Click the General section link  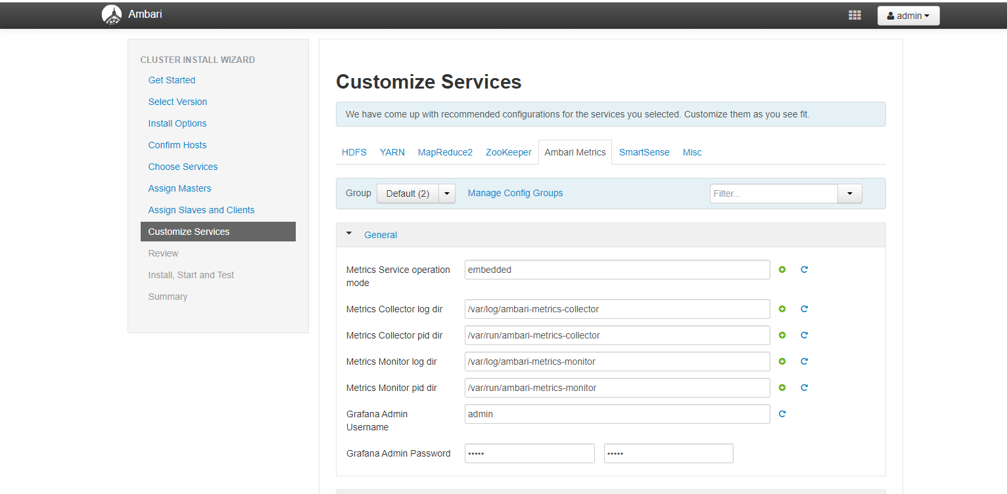[x=381, y=235]
